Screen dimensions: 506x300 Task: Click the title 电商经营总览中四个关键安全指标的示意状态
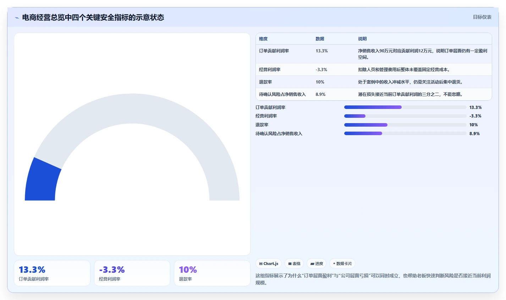pyautogui.click(x=93, y=17)
